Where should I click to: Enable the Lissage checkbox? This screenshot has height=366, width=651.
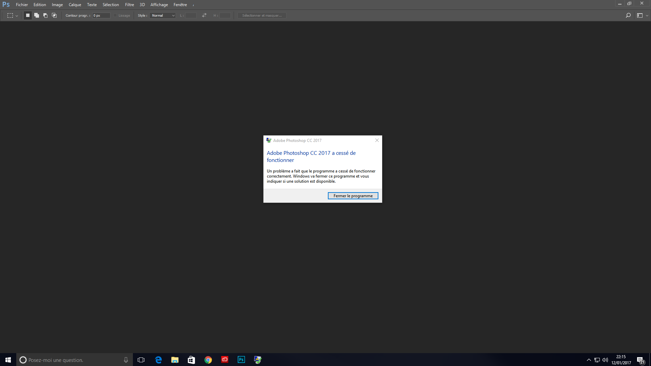pos(115,15)
